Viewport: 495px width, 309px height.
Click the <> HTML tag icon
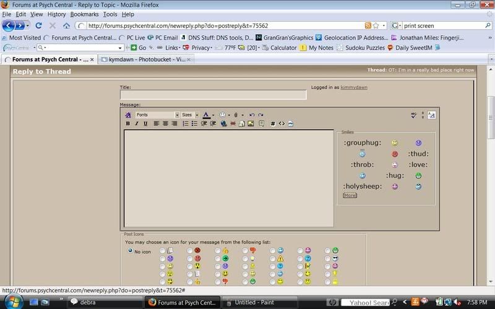tap(282, 124)
